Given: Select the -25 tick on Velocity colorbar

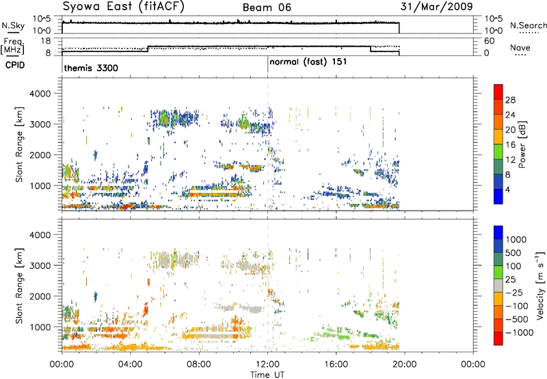Looking at the screenshot, I should pyautogui.click(x=514, y=292).
